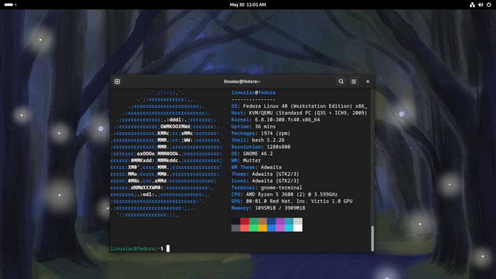Click the network status icon in top bar
This screenshot has width=496, height=279.
[x=472, y=4]
